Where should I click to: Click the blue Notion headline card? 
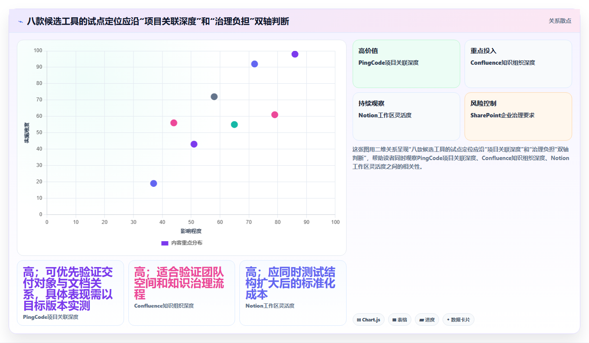point(293,293)
